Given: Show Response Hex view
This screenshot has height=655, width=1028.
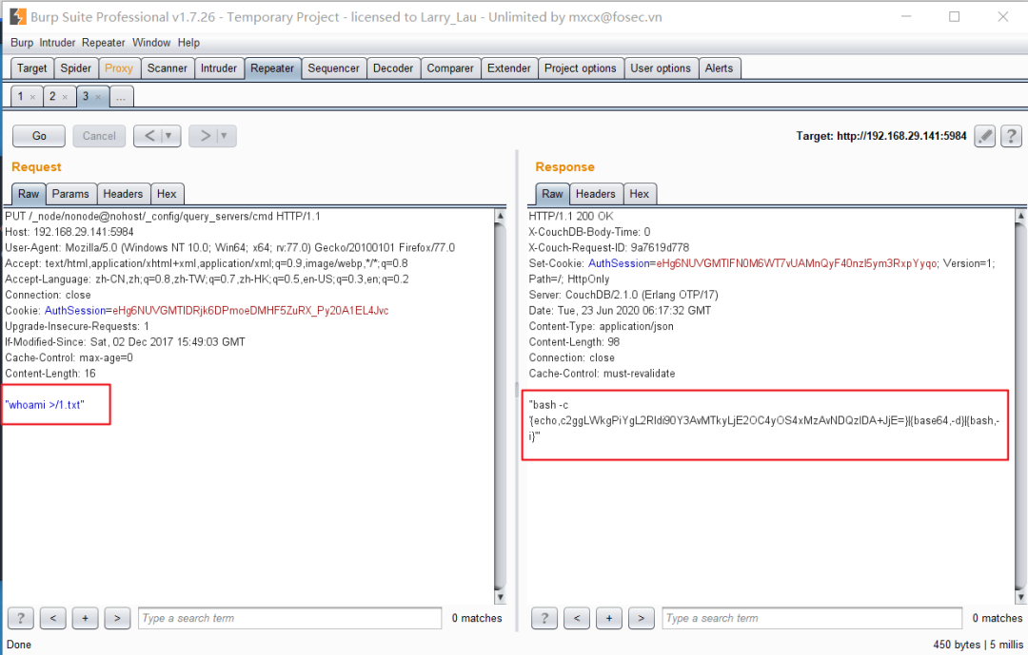Looking at the screenshot, I should tap(640, 194).
